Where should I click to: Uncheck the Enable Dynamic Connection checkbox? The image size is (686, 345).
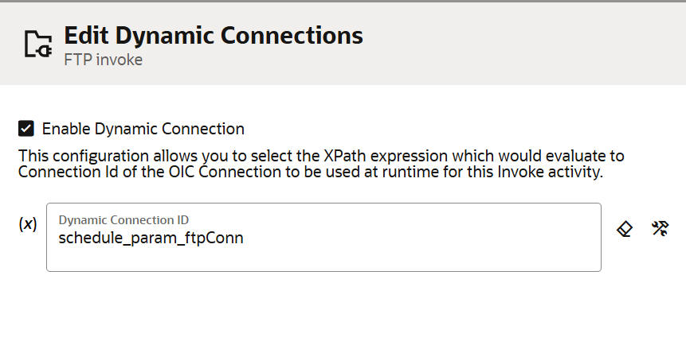[x=26, y=128]
